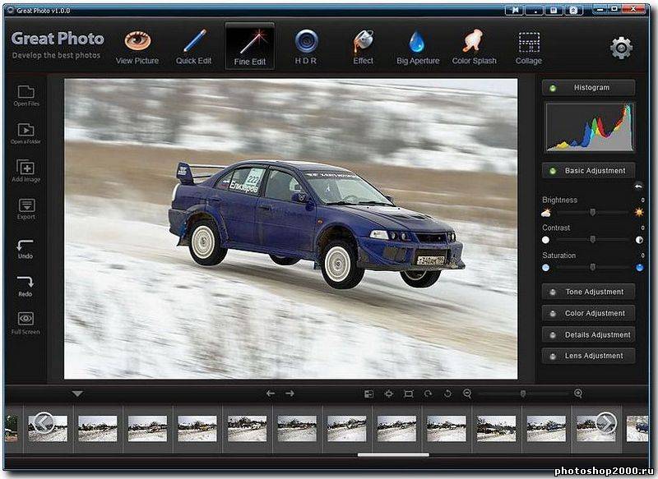Open settings with the gear icon
Image resolution: width=658 pixels, height=479 pixels.
[x=621, y=48]
